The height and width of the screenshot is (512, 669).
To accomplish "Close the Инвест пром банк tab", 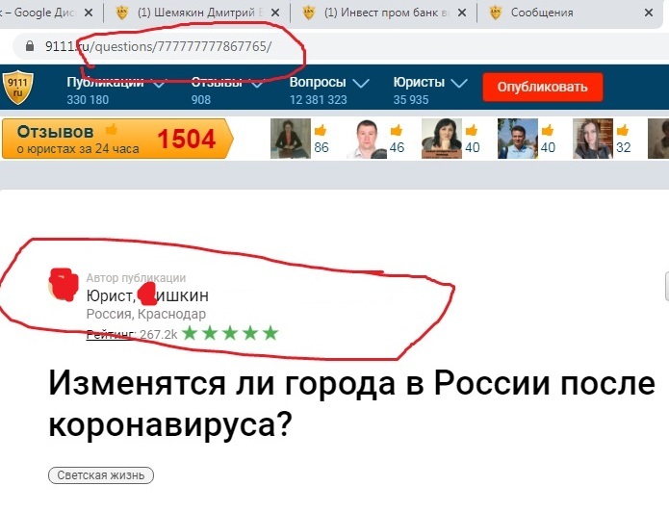I will [x=462, y=13].
